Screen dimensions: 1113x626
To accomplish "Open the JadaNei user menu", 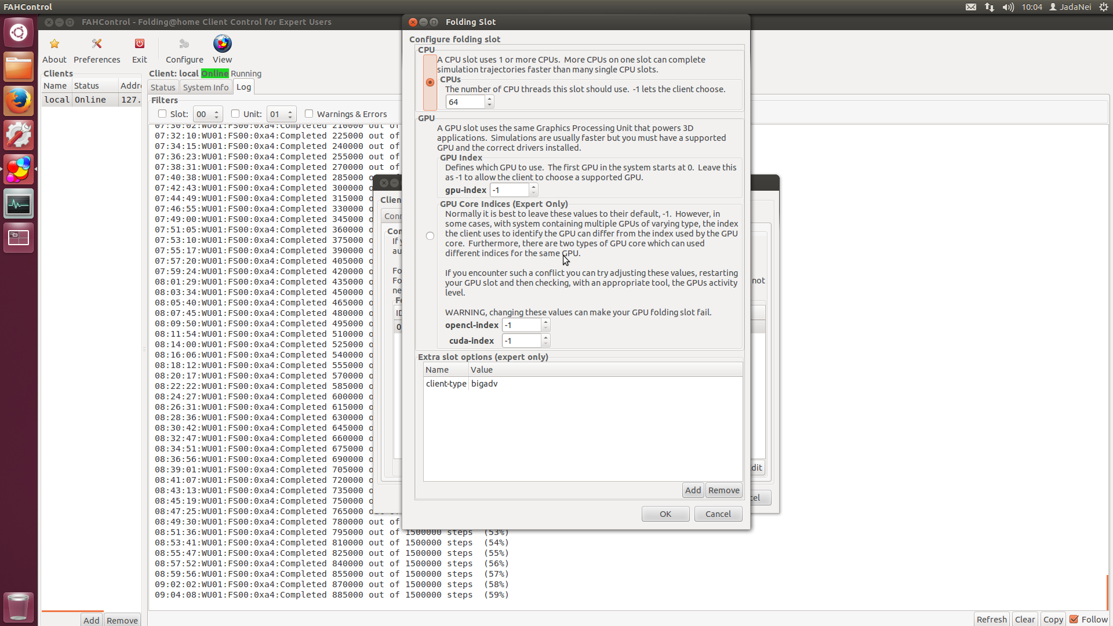I will pyautogui.click(x=1070, y=7).
